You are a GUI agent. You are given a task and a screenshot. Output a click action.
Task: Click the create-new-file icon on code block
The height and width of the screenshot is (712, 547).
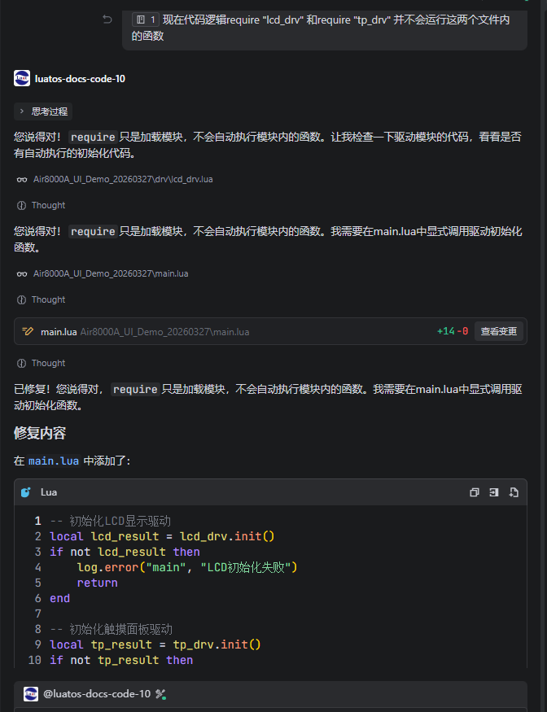point(513,492)
